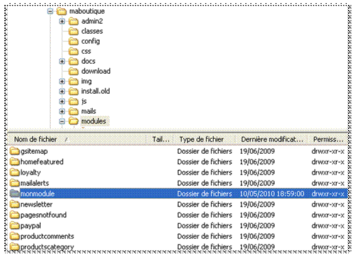The image size is (355, 257).
Task: Select config folder label in tree
Action: (x=90, y=41)
